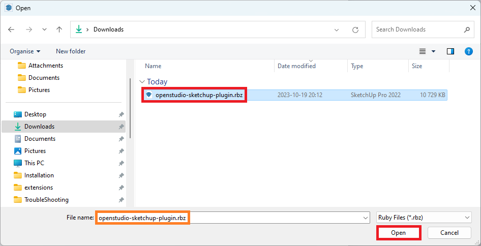Viewport: 481px width, 246px height.
Task: Click the search magnifier icon
Action: [x=467, y=30]
